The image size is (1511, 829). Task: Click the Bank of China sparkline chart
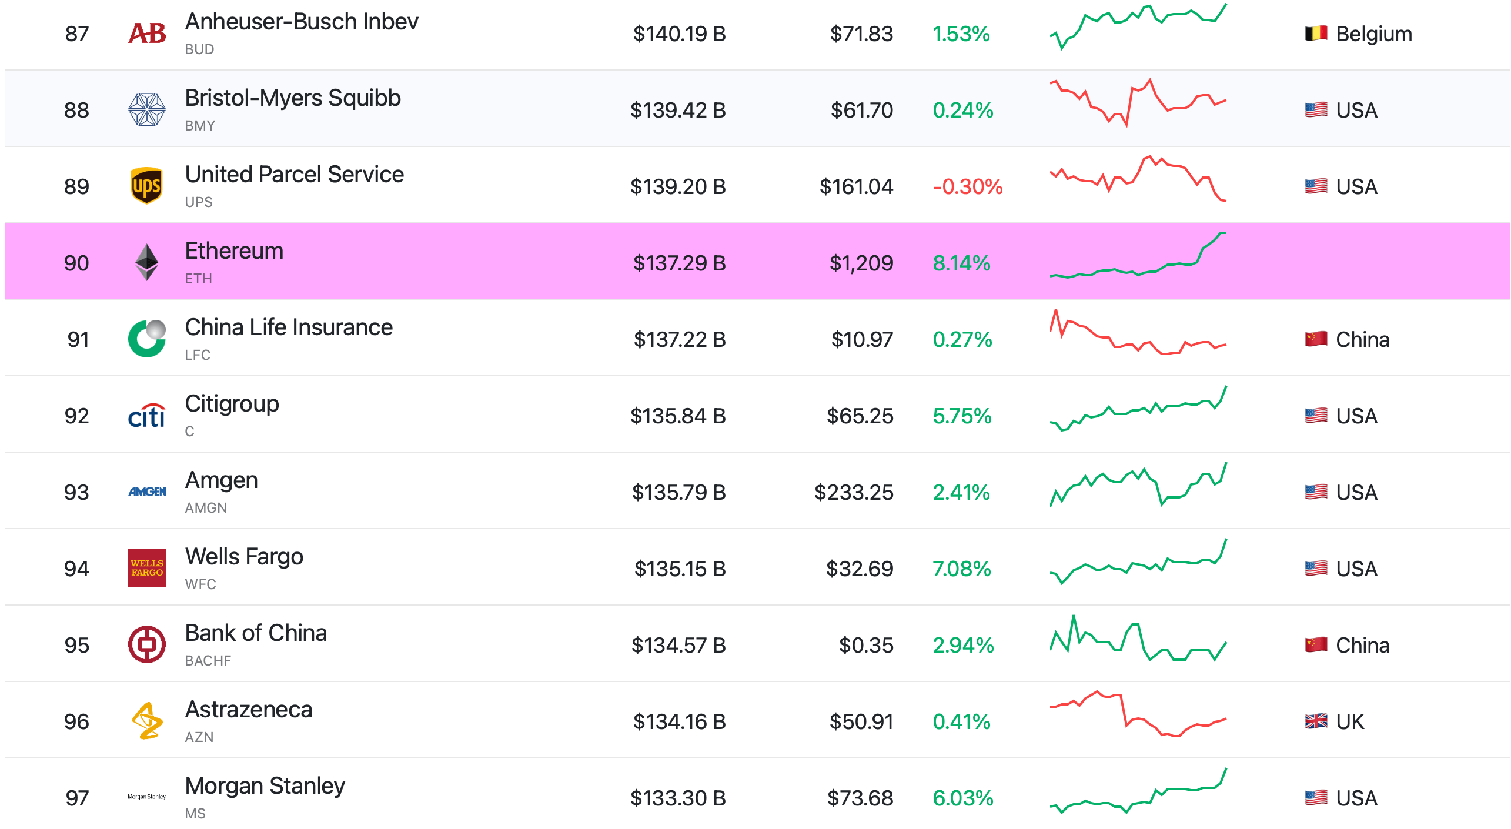pyautogui.click(x=1138, y=639)
